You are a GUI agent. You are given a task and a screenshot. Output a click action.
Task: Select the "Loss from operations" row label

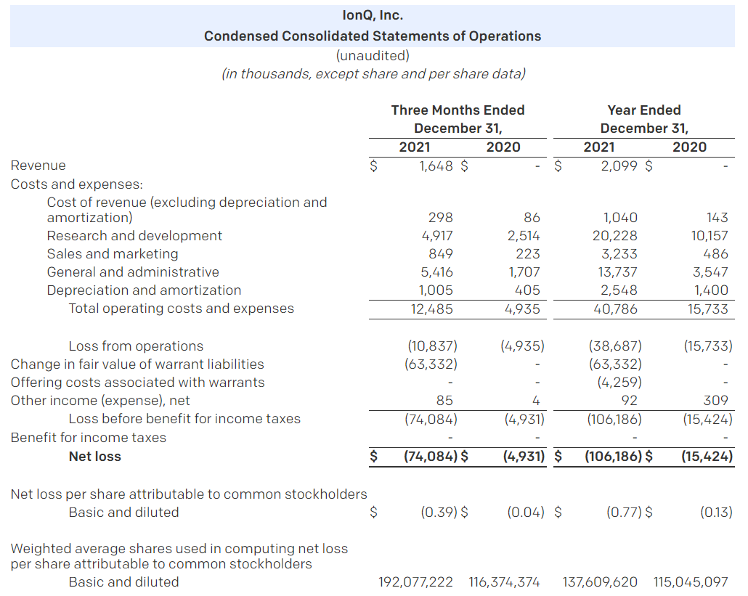pyautogui.click(x=136, y=346)
